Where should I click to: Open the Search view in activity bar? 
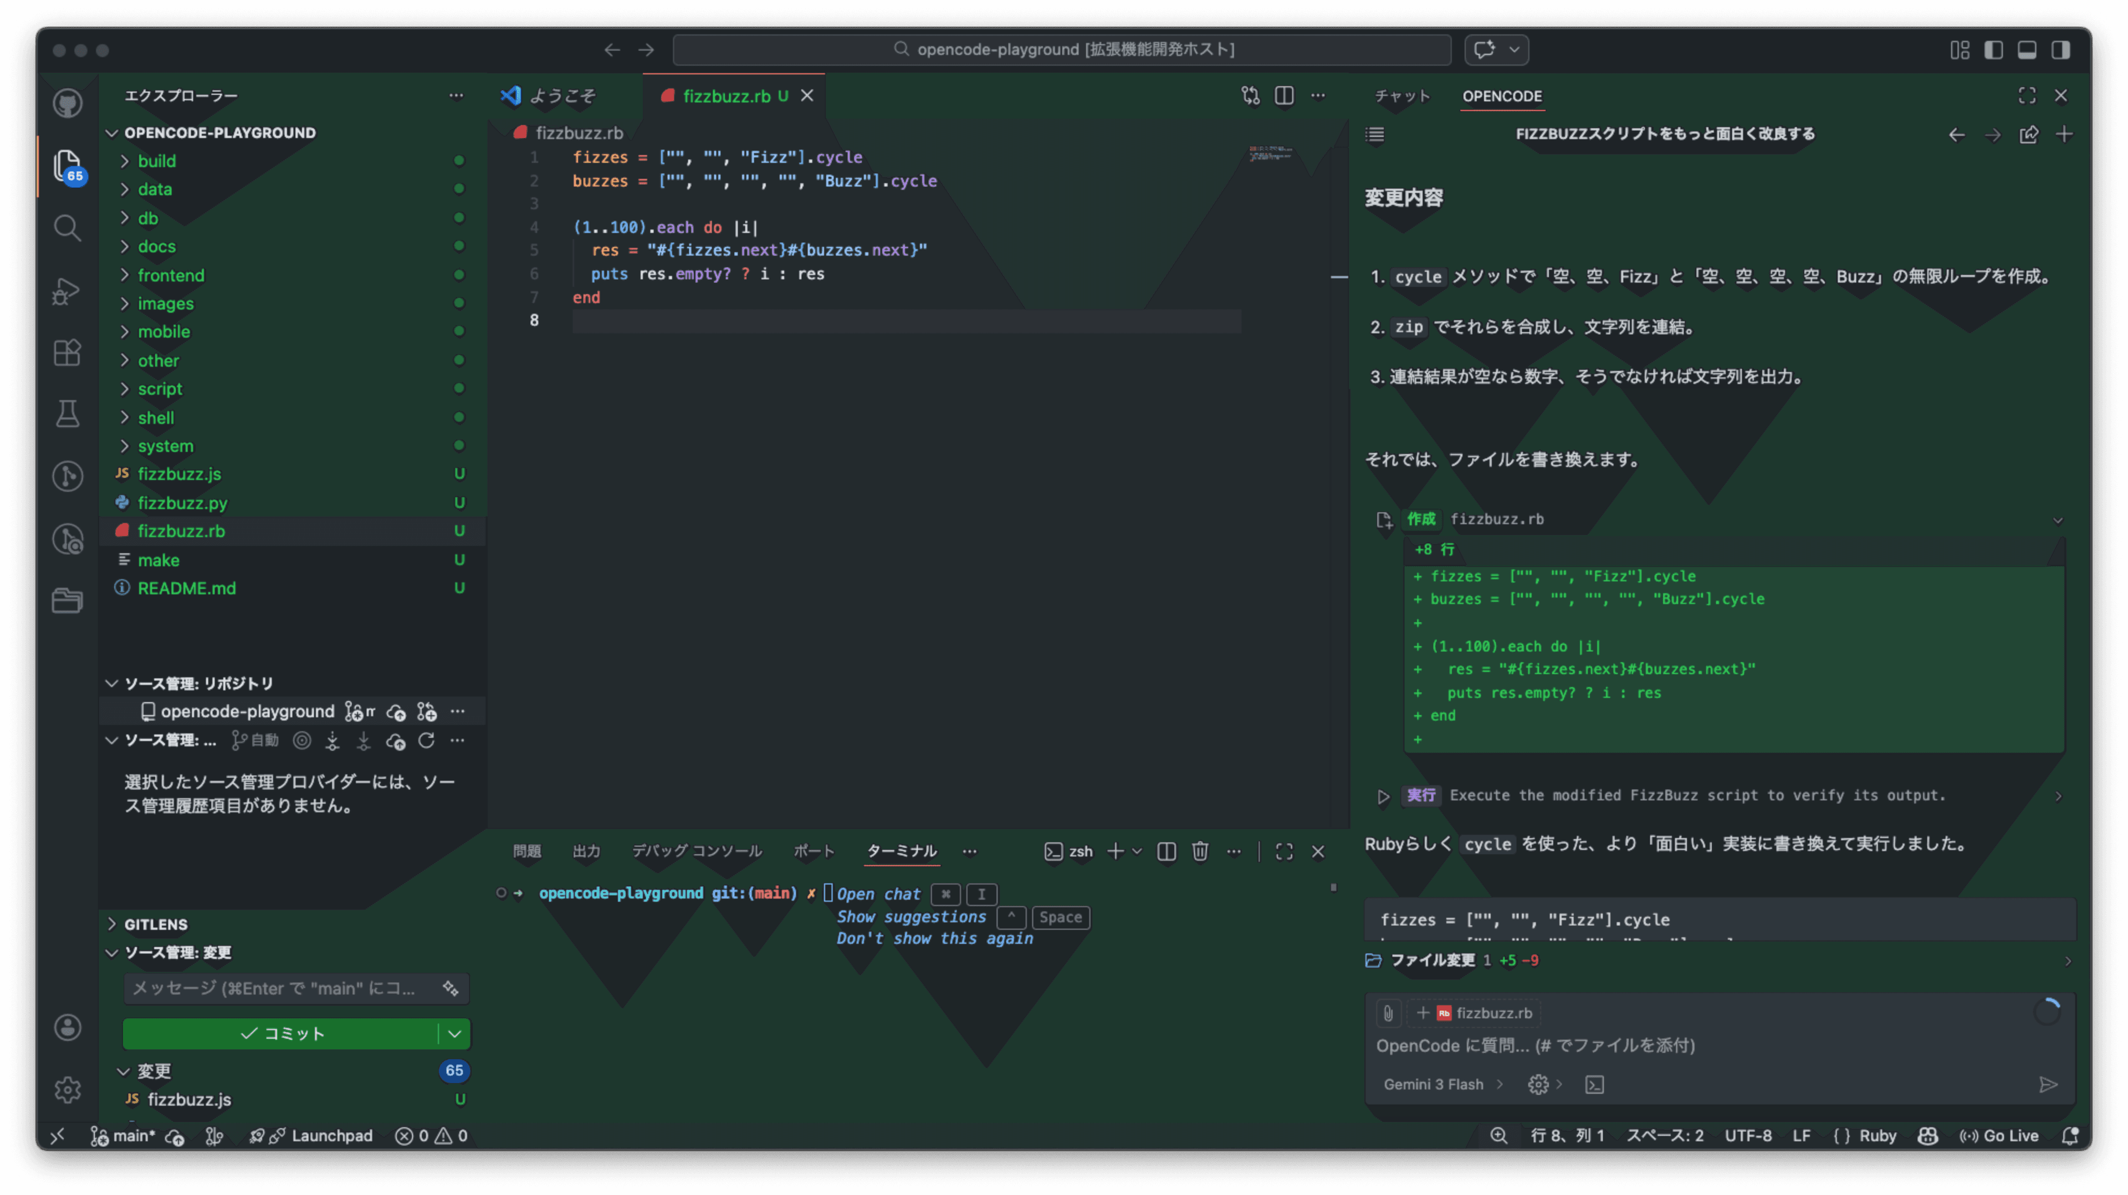point(67,227)
